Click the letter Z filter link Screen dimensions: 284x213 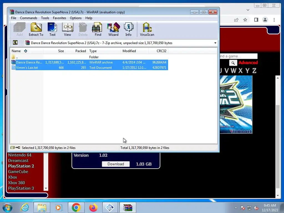click(254, 70)
